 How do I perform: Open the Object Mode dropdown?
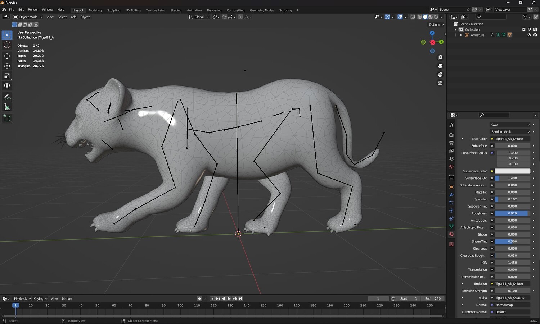point(28,17)
